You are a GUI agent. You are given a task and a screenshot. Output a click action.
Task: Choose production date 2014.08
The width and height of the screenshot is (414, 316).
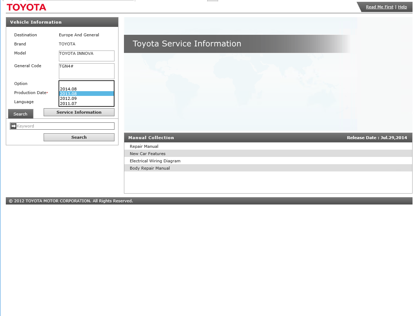[87, 89]
